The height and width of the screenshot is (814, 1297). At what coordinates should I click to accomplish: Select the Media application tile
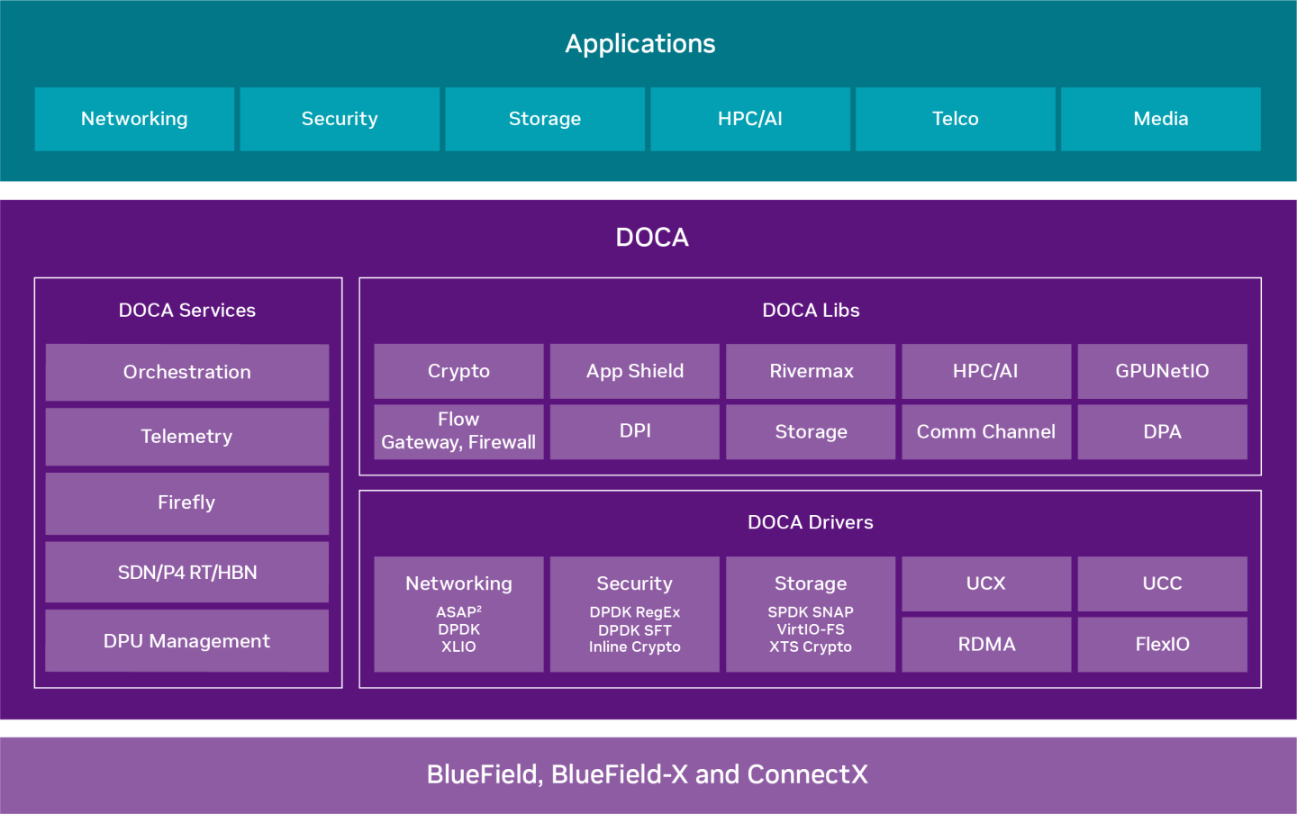(1160, 119)
